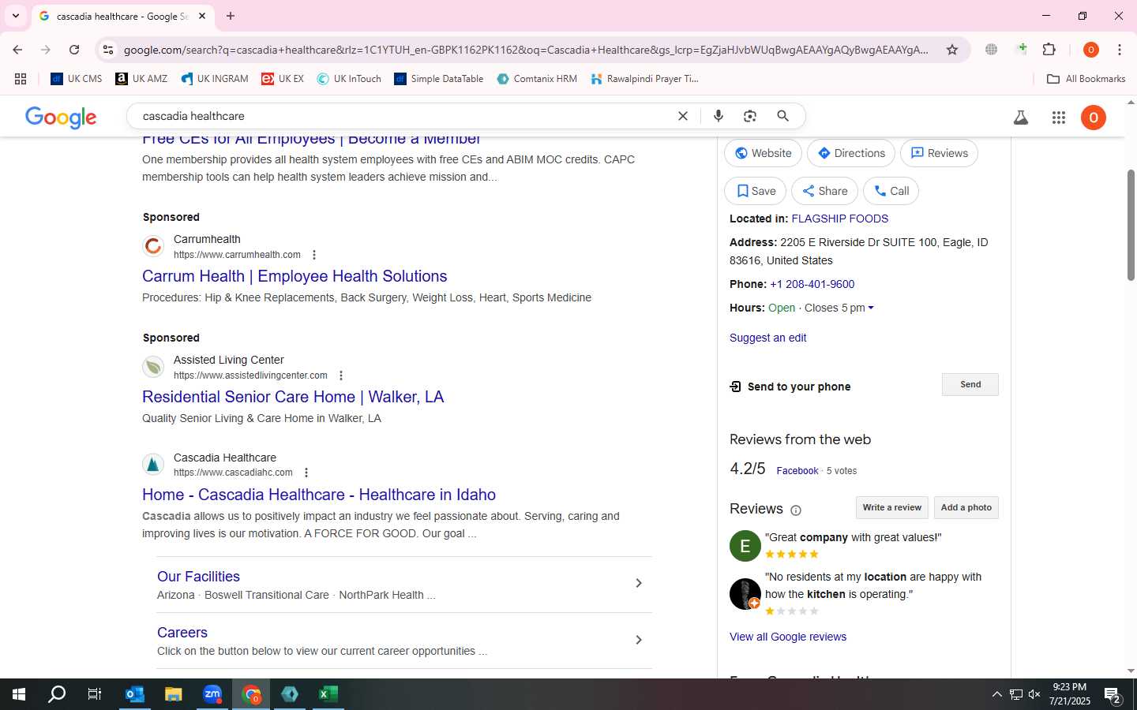Go to the Google logo homepage
The width and height of the screenshot is (1137, 710).
[61, 118]
